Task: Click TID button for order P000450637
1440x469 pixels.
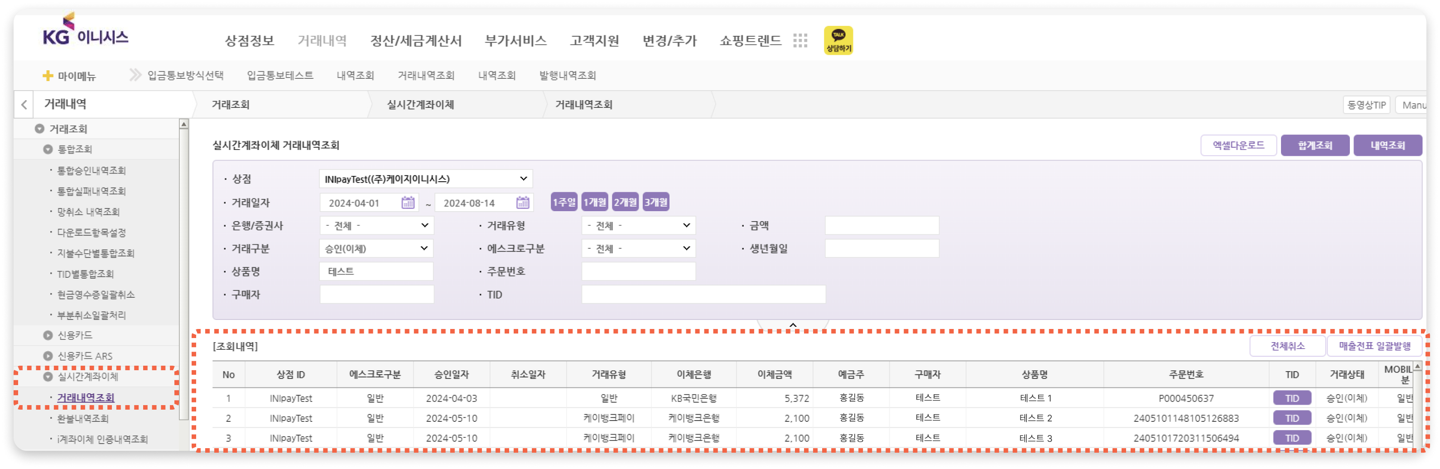Action: pos(1292,399)
